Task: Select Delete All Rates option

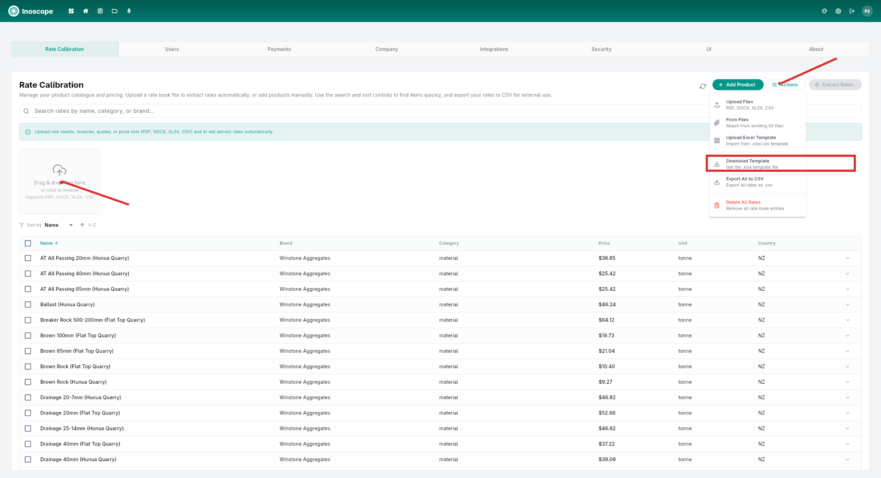Action: click(x=743, y=205)
